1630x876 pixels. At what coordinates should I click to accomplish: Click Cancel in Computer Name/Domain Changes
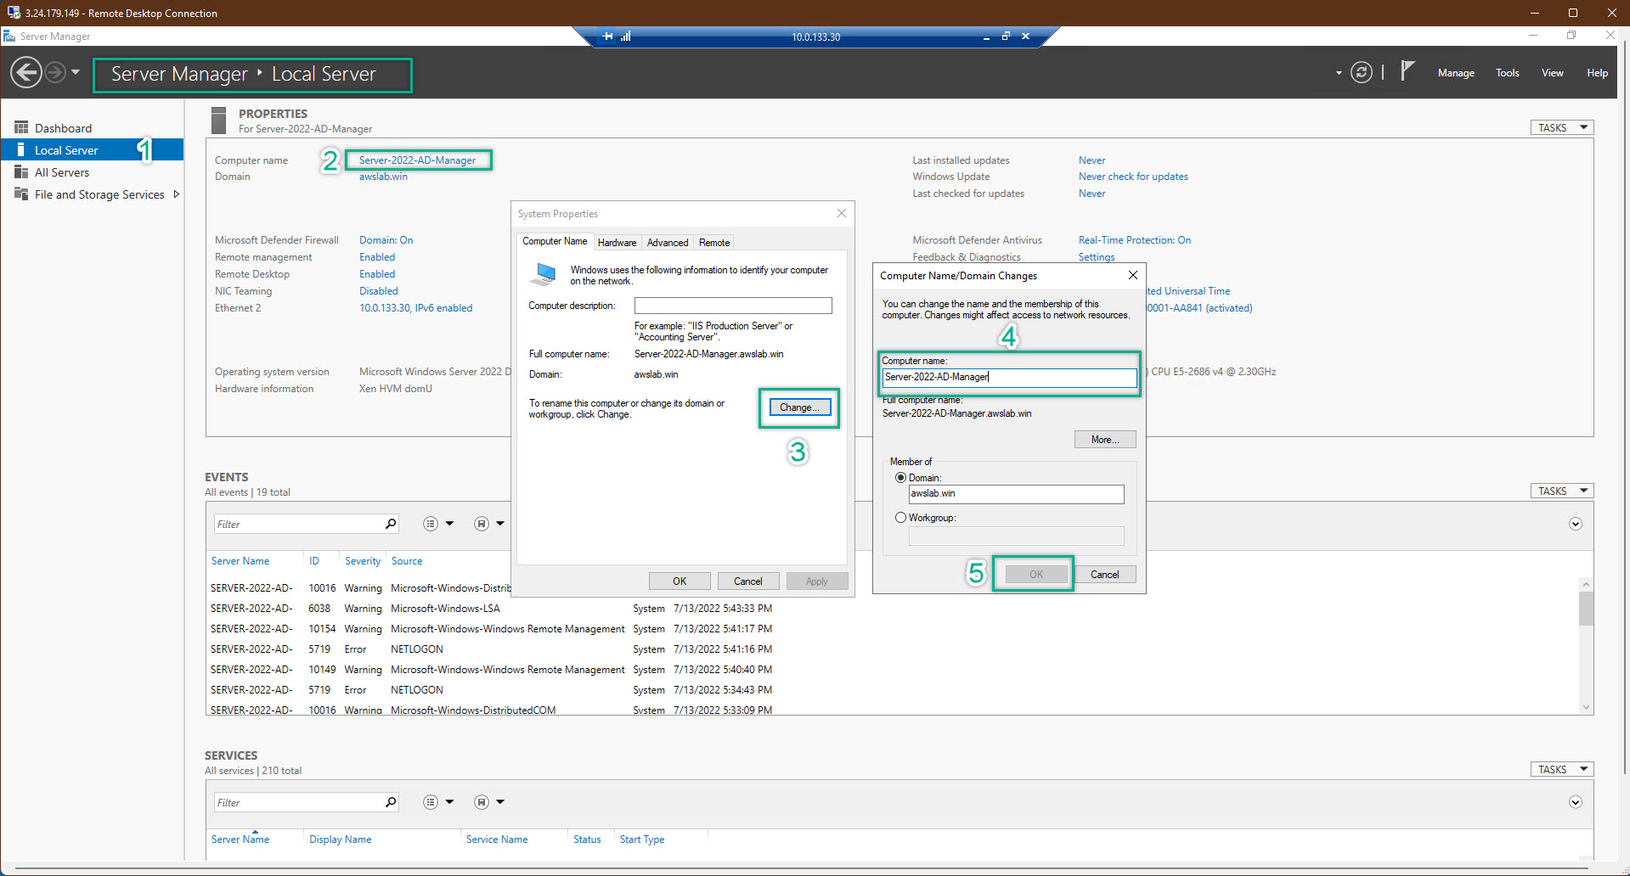[x=1105, y=575]
